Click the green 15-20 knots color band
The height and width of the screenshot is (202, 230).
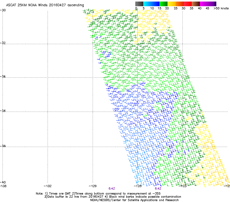(163, 4)
